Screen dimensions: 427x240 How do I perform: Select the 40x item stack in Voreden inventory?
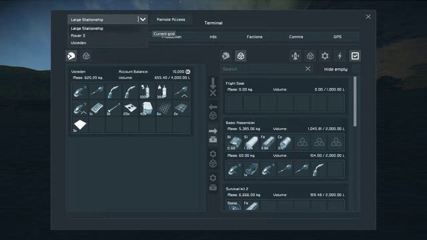(x=147, y=108)
